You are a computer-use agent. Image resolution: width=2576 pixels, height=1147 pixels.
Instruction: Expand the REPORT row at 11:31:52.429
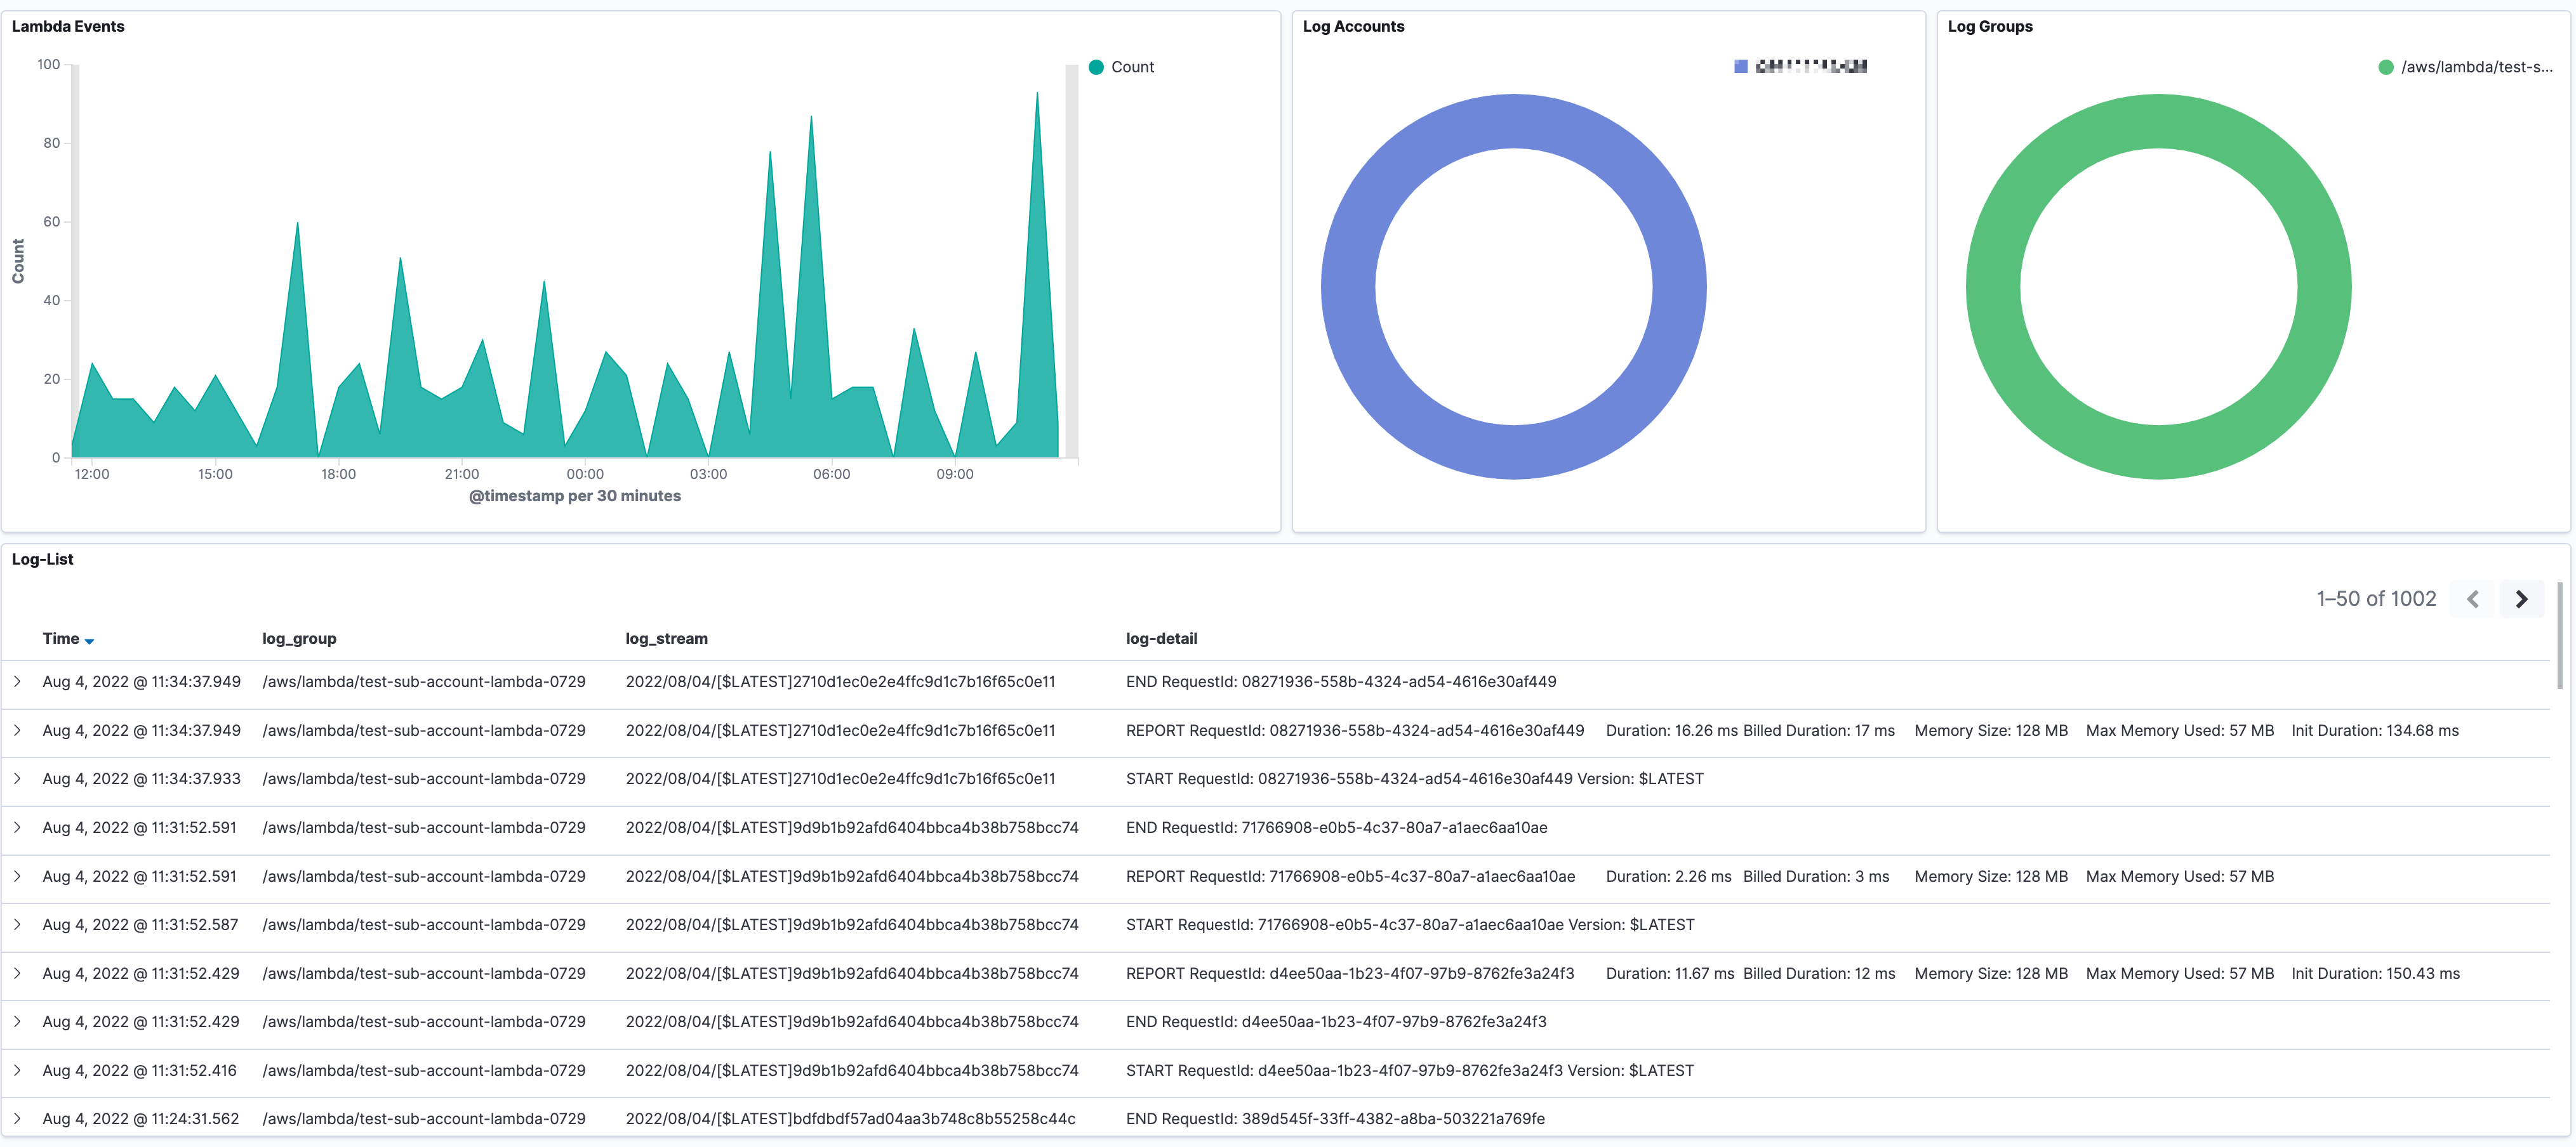click(18, 973)
